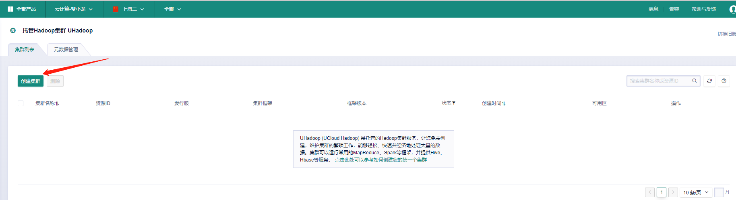Open 帮助与反馈 in the top bar
The height and width of the screenshot is (200, 736).
point(703,9)
